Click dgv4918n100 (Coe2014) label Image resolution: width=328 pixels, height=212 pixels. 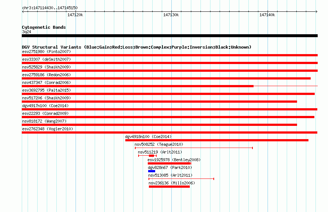148,137
